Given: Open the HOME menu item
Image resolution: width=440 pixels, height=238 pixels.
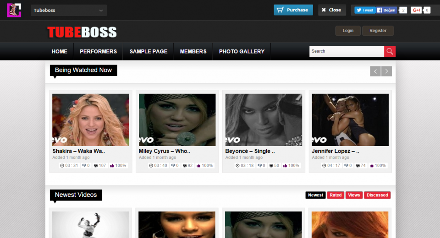Looking at the screenshot, I should [x=60, y=52].
